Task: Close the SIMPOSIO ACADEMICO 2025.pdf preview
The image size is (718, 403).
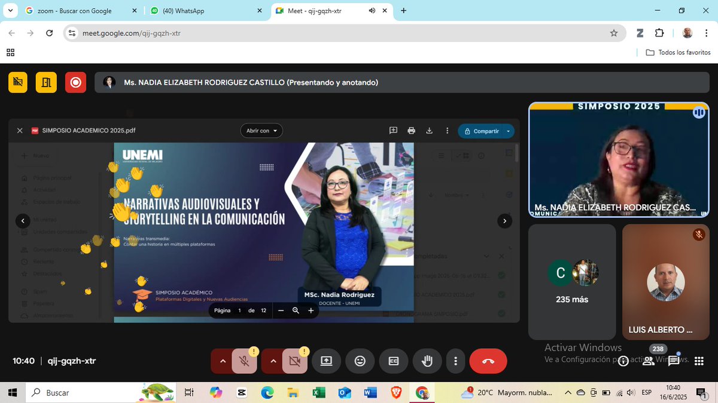Action: point(20,131)
